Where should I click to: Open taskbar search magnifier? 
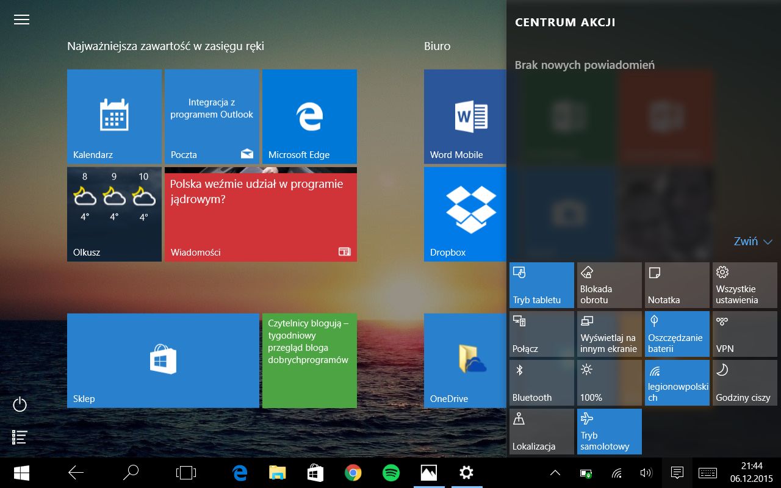[131, 473]
